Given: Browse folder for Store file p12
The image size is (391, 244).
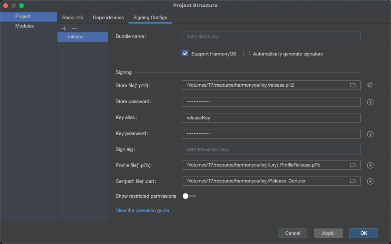Looking at the screenshot, I should pyautogui.click(x=353, y=85).
